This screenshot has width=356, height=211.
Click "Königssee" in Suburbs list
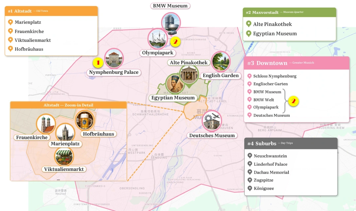(264, 188)
